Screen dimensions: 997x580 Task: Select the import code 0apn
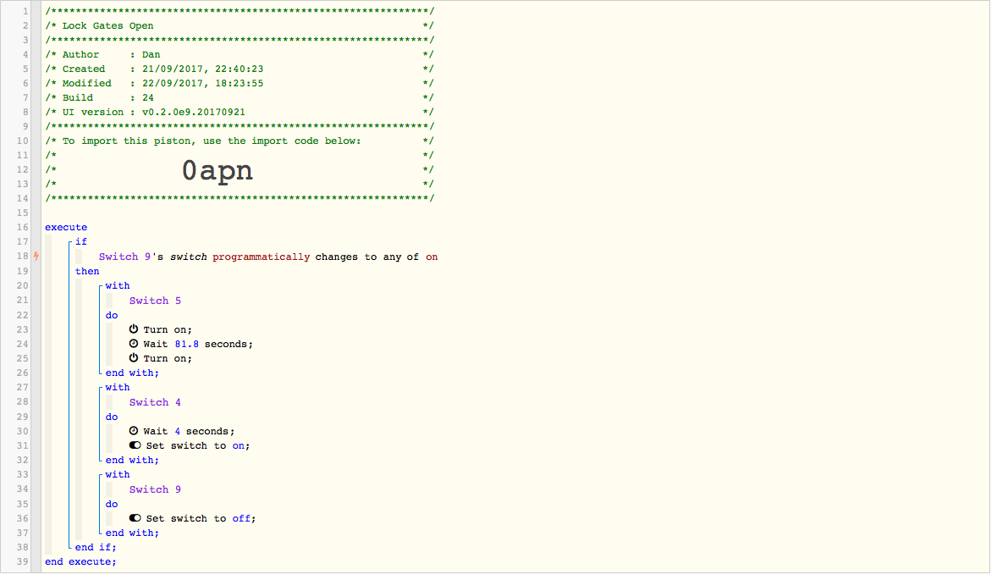(x=218, y=170)
